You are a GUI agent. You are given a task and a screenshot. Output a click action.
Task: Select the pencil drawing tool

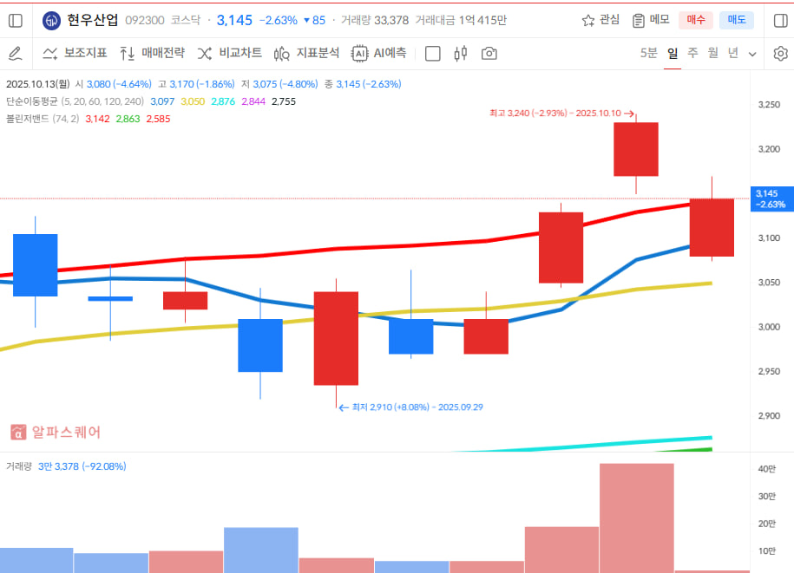[x=15, y=54]
